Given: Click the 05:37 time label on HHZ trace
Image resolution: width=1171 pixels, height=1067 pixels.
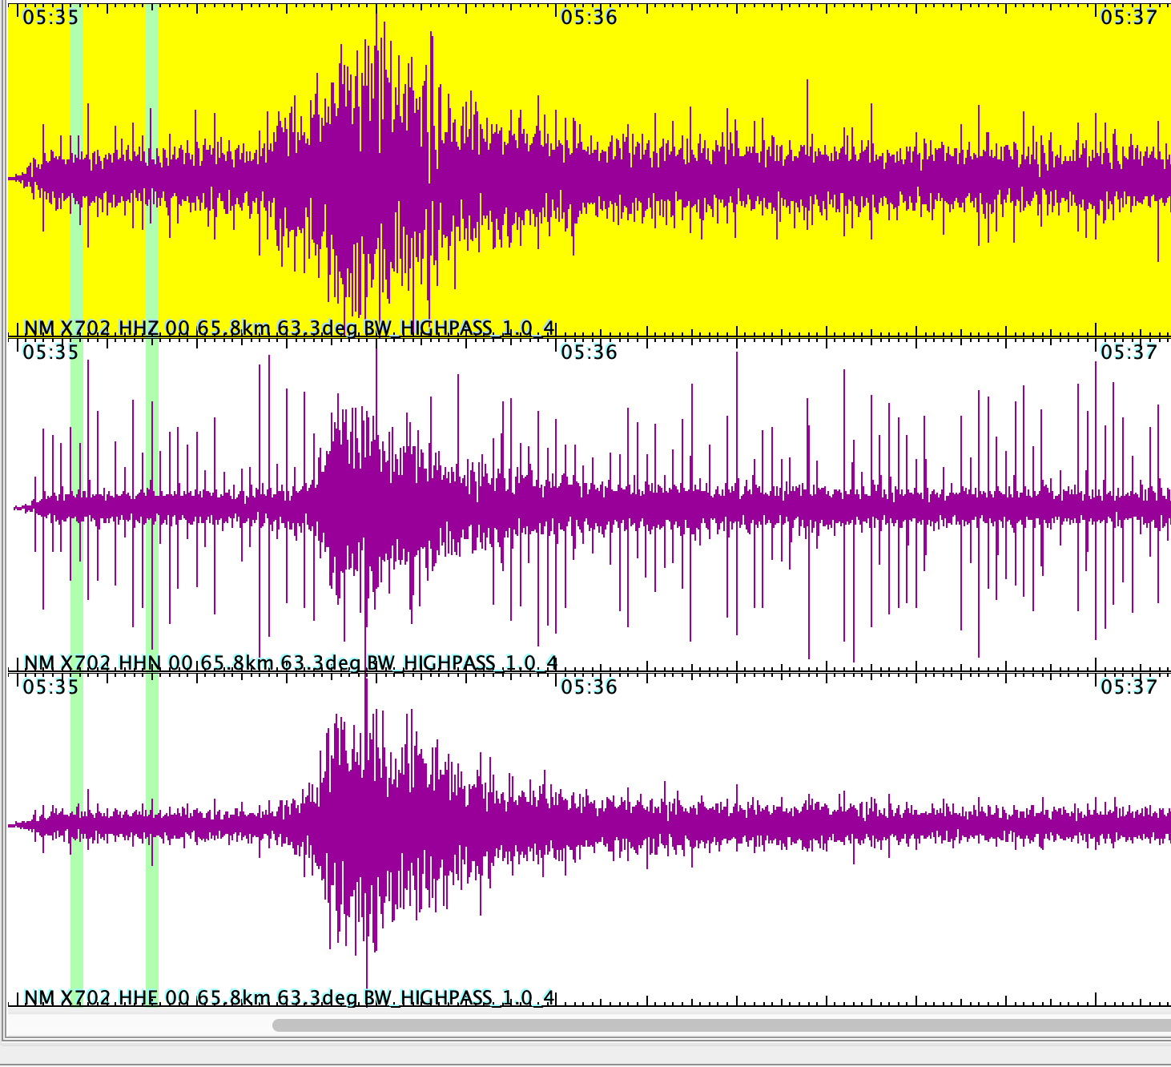Looking at the screenshot, I should 1129,17.
